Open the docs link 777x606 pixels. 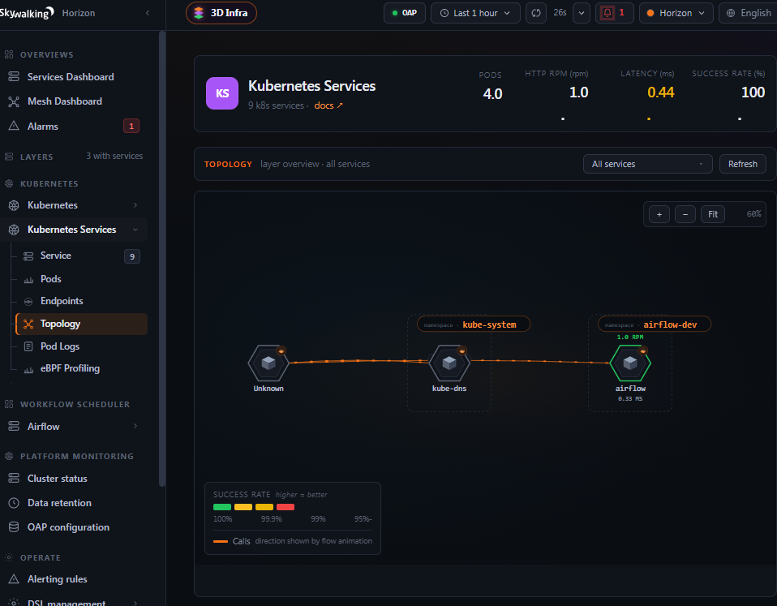pyautogui.click(x=328, y=105)
